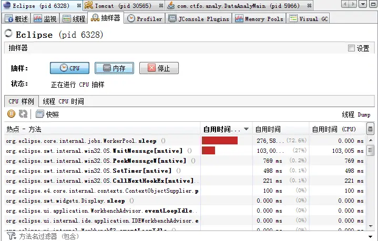Screen dimensions: 378x241
Task: Click the Java cup icon on DataAnalyMain tab
Action: coord(171,5)
